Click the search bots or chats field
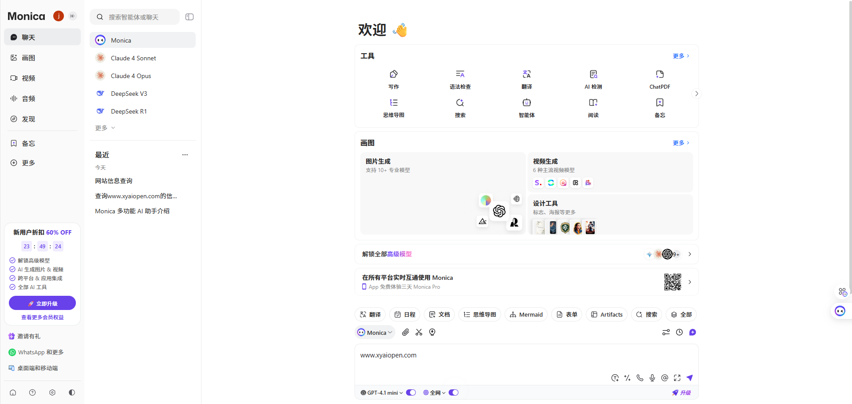852x404 pixels. pyautogui.click(x=135, y=17)
